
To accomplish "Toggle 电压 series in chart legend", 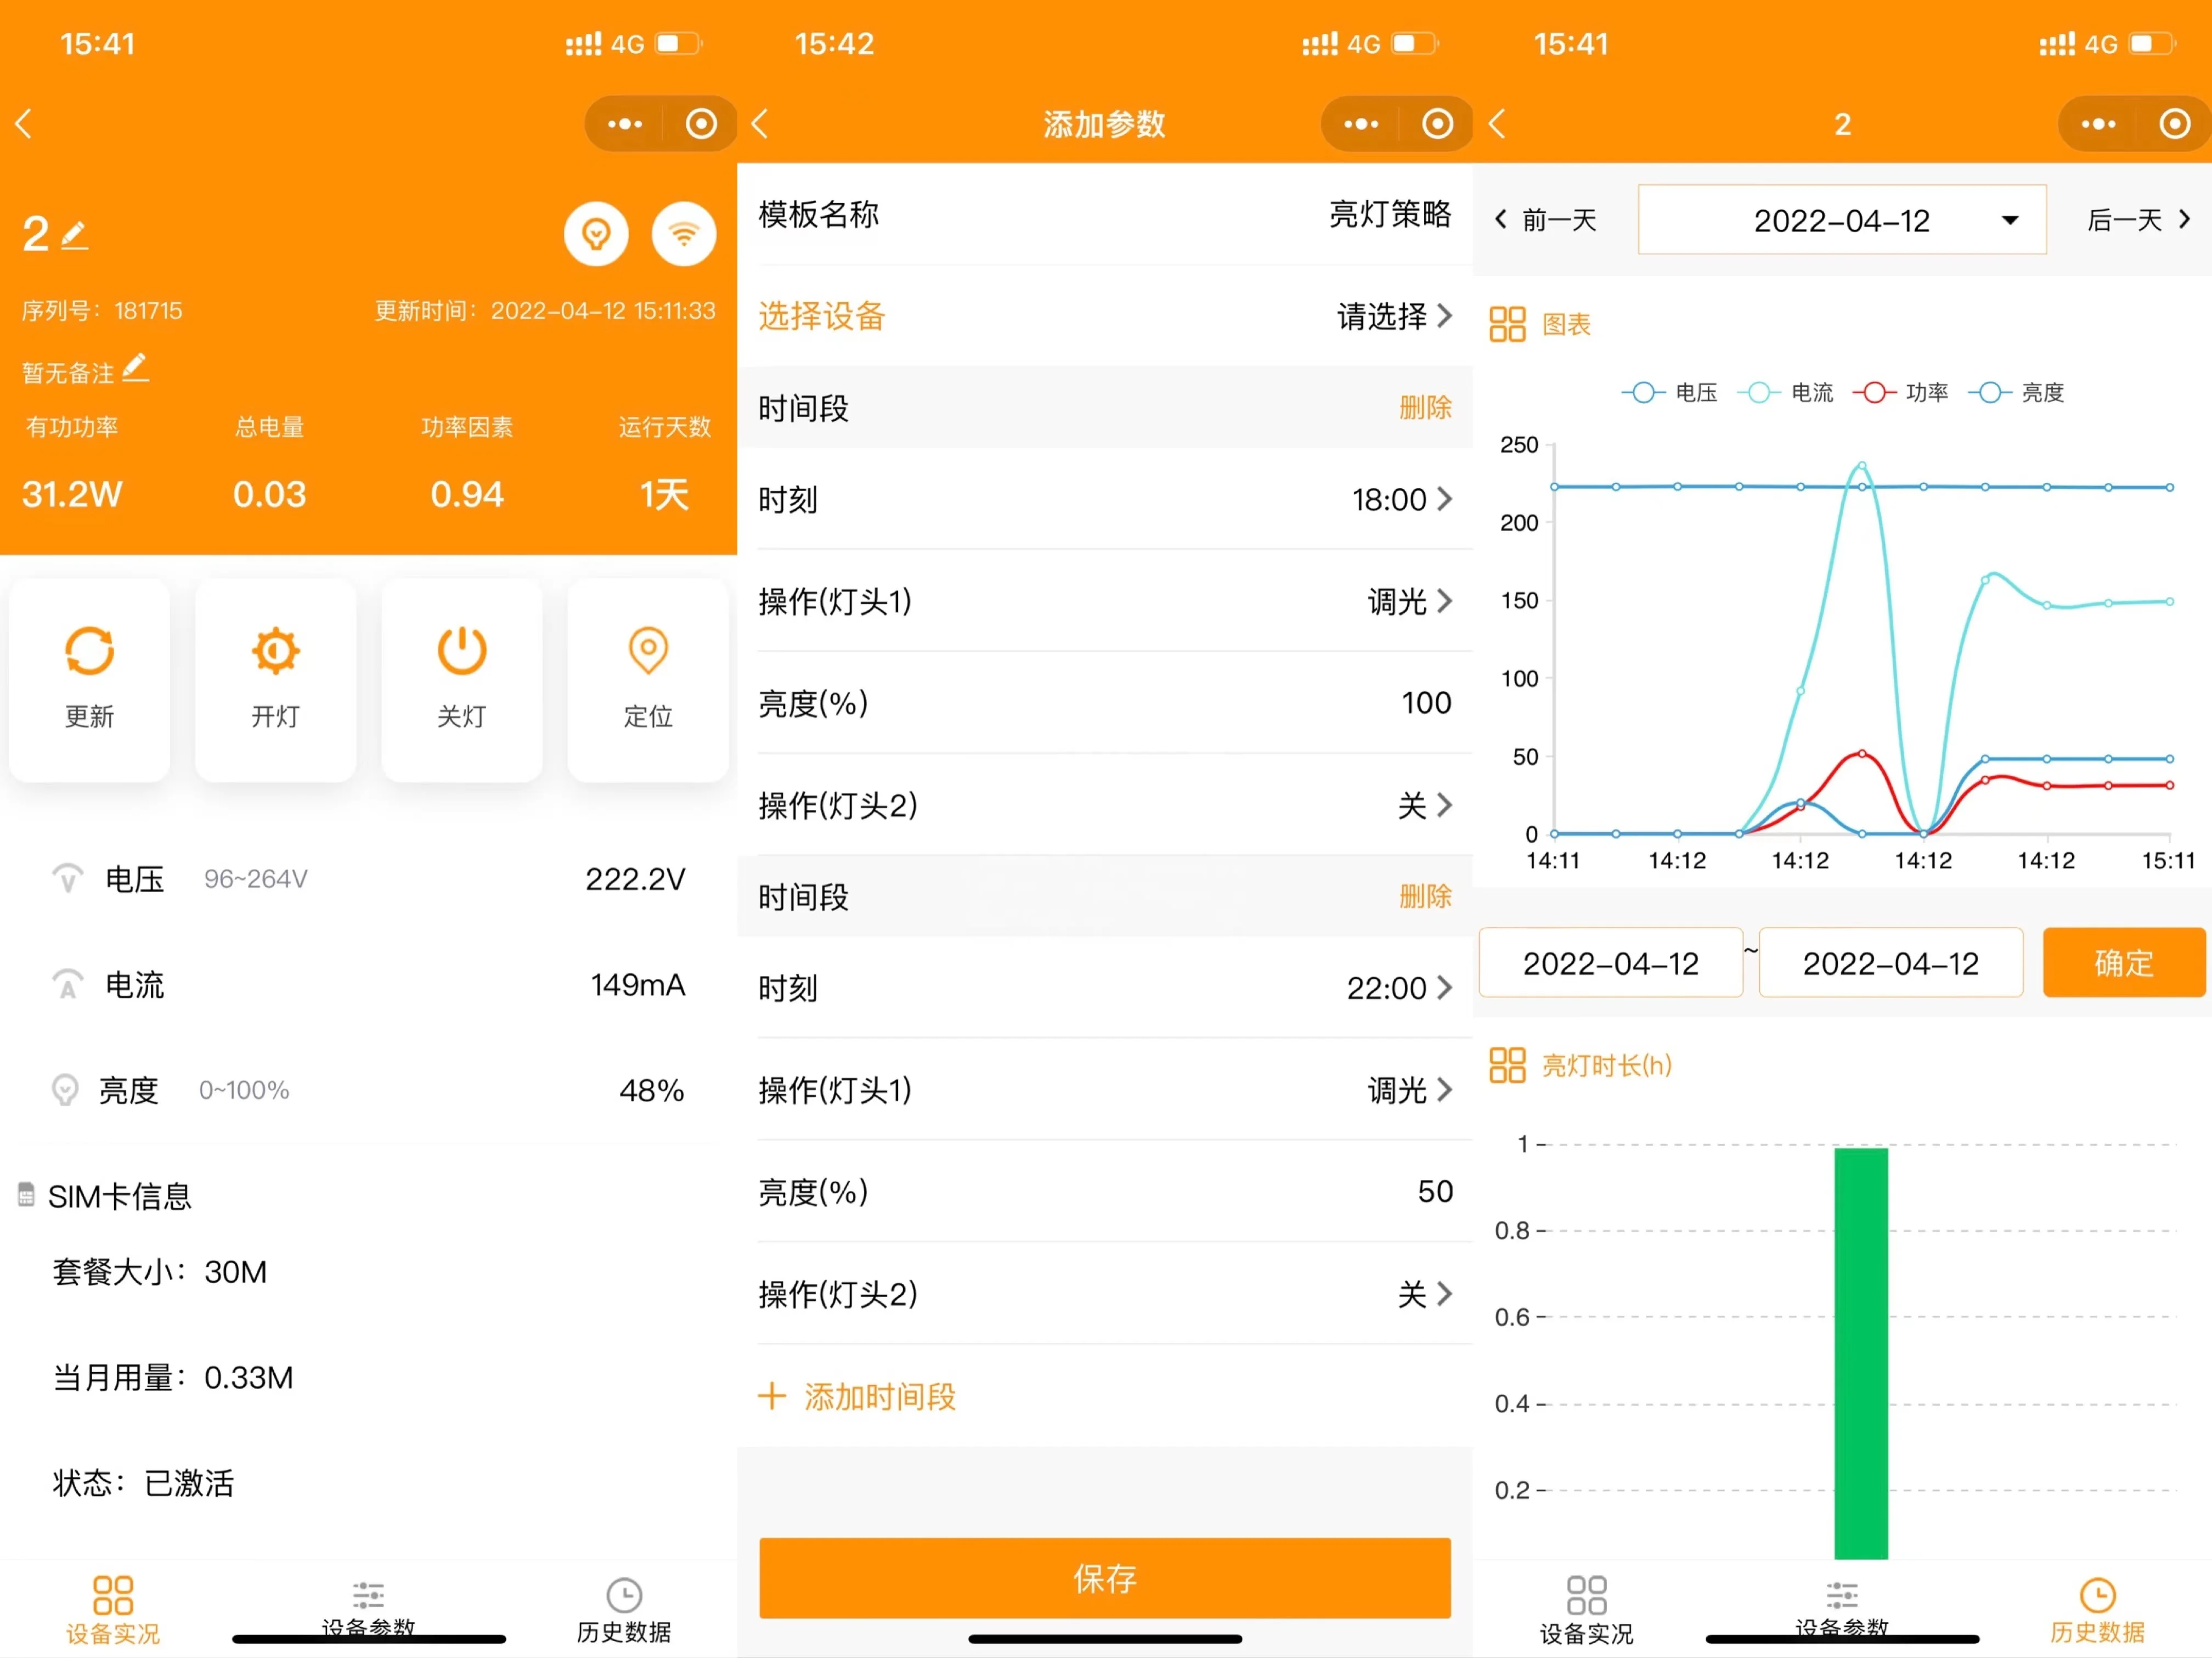I will (1669, 392).
